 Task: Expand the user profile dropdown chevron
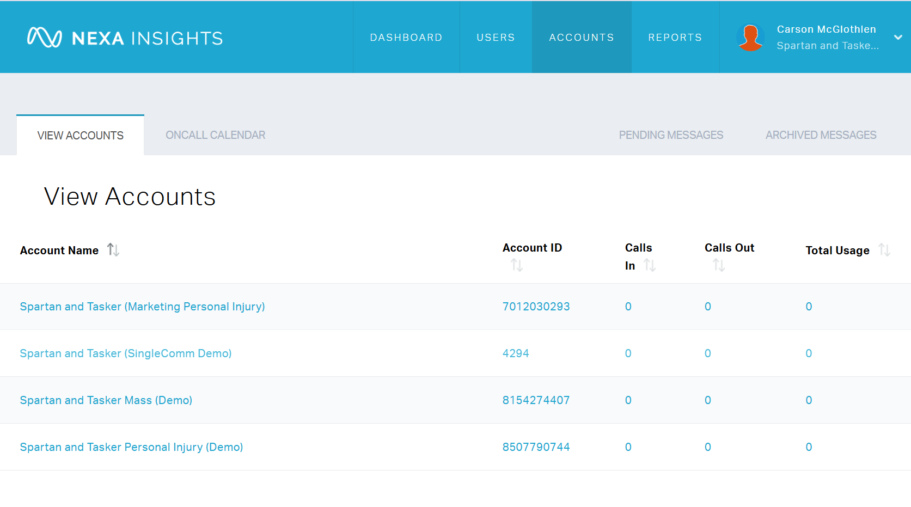pos(898,37)
